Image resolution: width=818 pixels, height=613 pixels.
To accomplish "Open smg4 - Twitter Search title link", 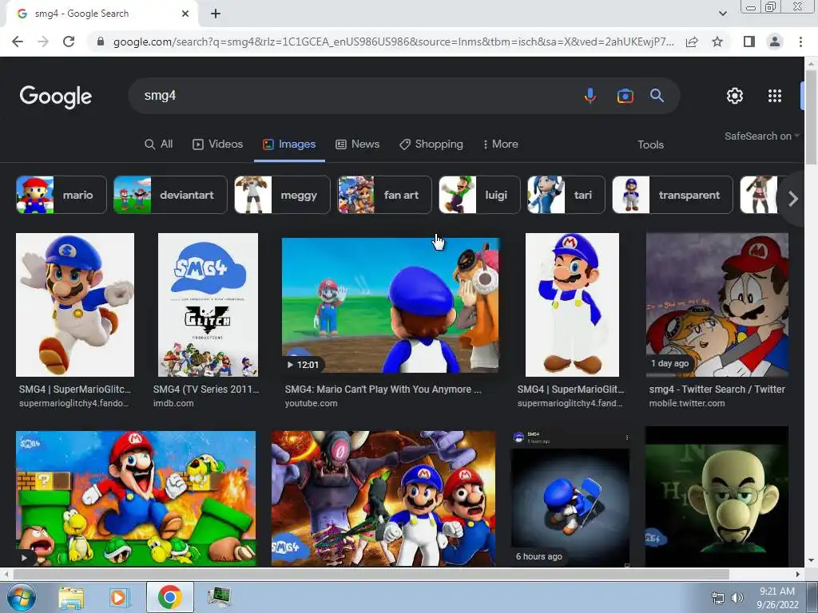I will click(717, 390).
